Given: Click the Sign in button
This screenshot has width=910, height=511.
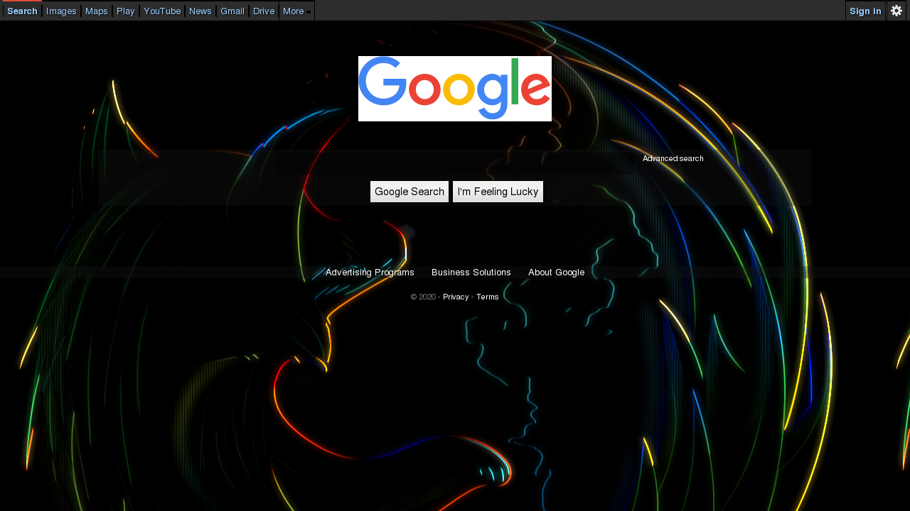Looking at the screenshot, I should [x=865, y=11].
